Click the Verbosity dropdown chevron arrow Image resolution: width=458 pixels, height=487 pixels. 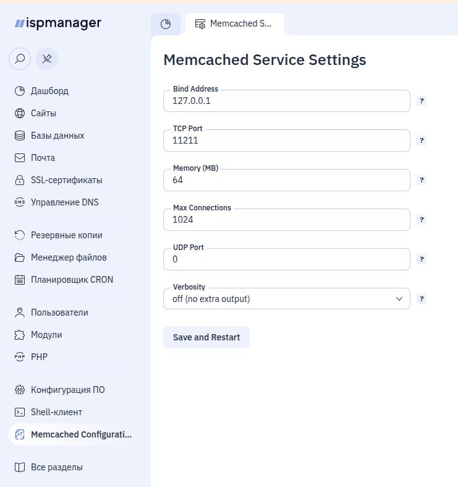(399, 299)
